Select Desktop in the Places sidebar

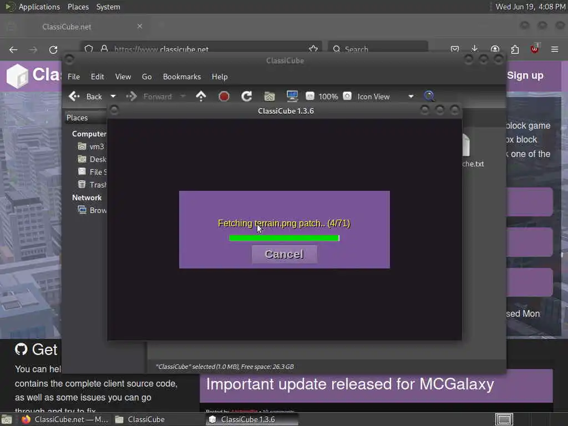pyautogui.click(x=92, y=159)
